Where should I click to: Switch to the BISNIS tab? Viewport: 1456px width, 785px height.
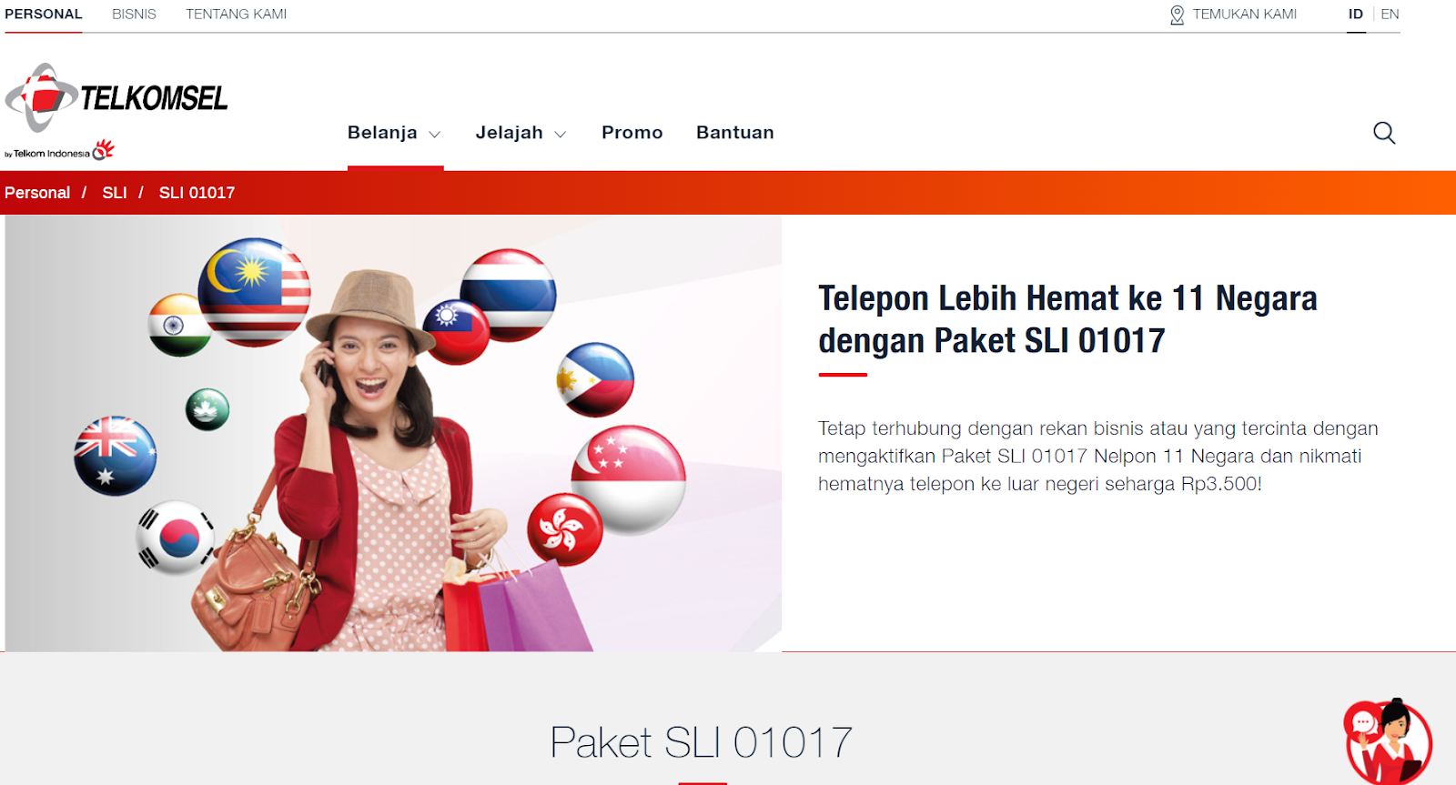click(x=134, y=15)
